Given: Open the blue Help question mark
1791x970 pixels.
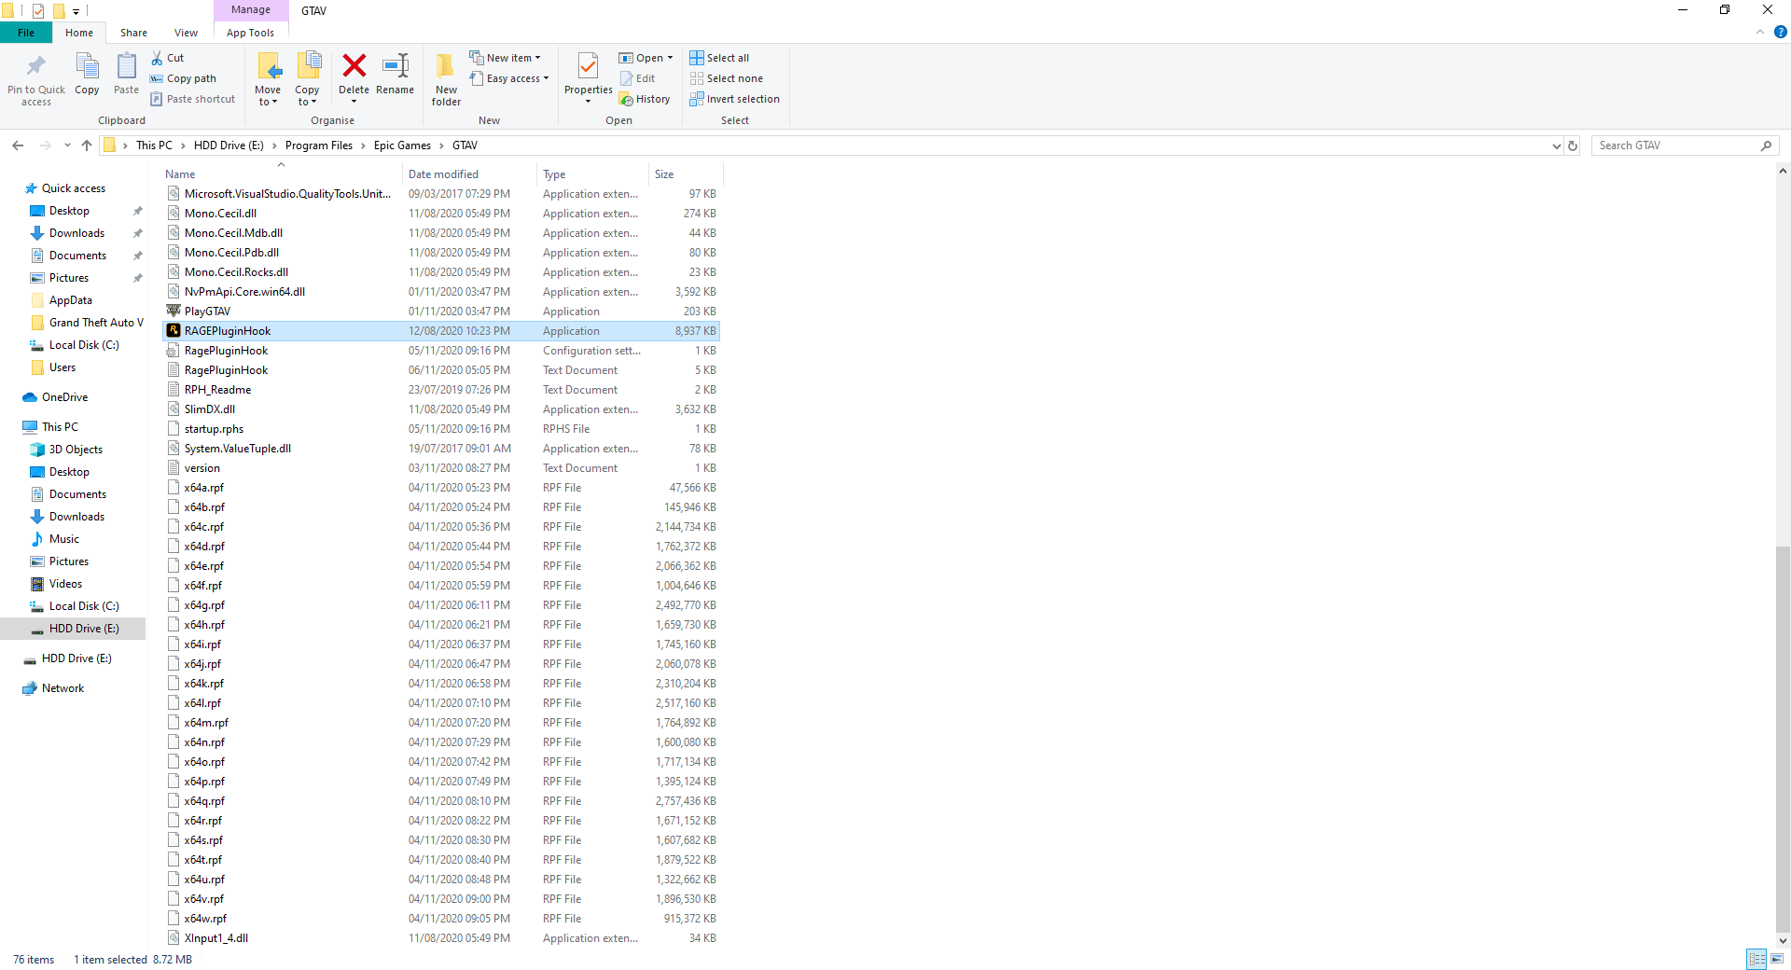Looking at the screenshot, I should point(1780,32).
